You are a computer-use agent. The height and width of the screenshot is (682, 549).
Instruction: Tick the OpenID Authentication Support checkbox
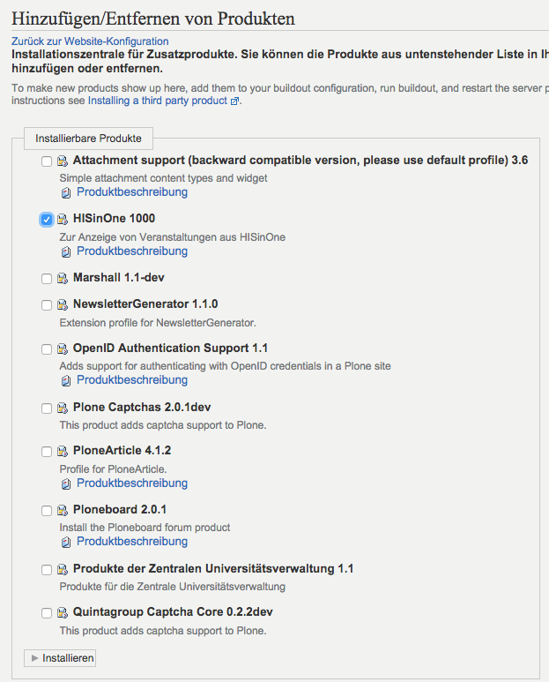point(47,349)
